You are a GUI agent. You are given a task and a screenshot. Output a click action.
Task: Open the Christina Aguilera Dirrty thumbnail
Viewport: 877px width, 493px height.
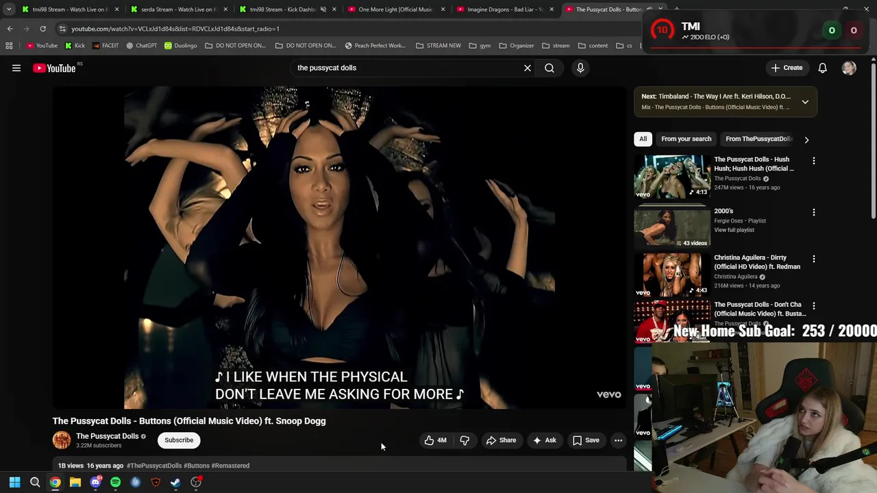click(x=672, y=275)
